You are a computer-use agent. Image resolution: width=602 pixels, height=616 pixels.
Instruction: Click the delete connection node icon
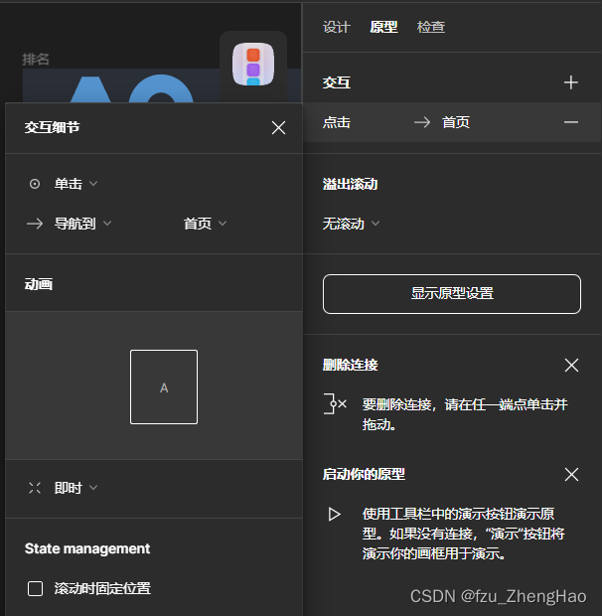coord(335,403)
